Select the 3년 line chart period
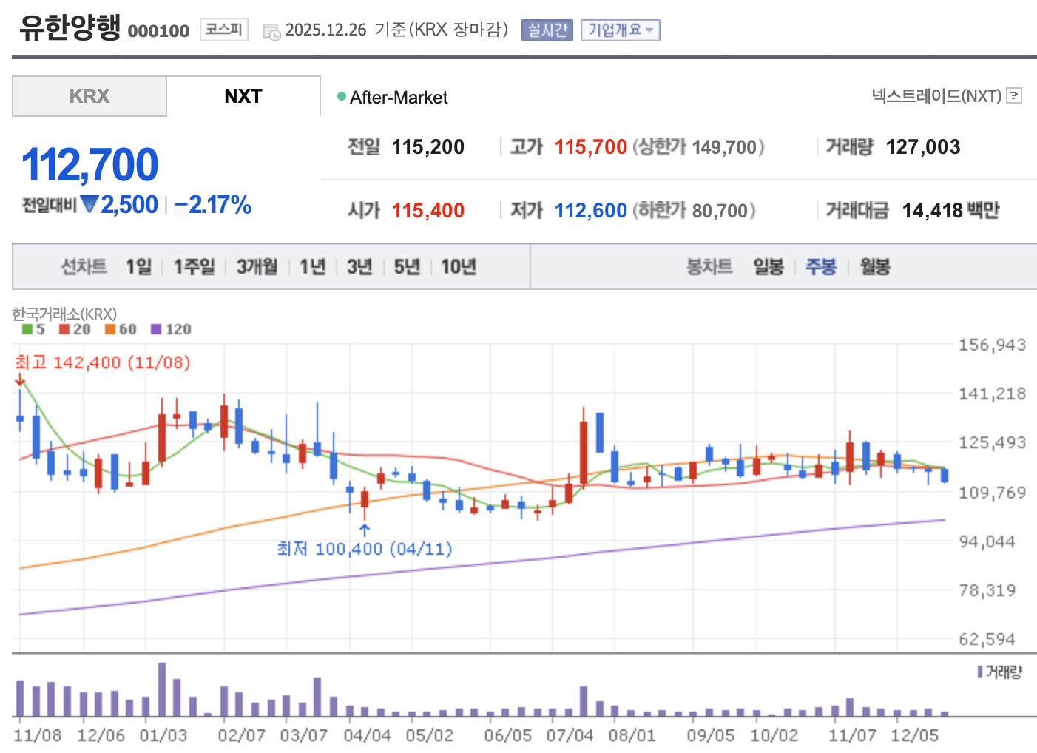The width and height of the screenshot is (1037, 753). coord(359,266)
